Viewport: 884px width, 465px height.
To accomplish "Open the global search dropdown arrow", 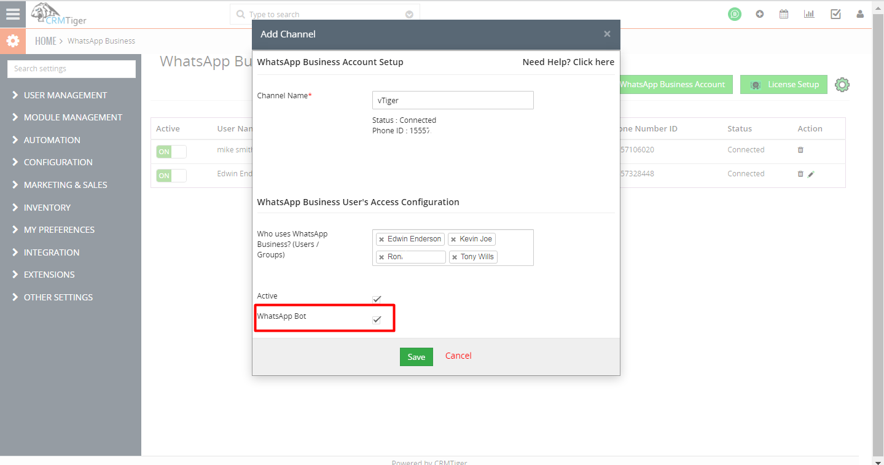I will click(x=410, y=15).
